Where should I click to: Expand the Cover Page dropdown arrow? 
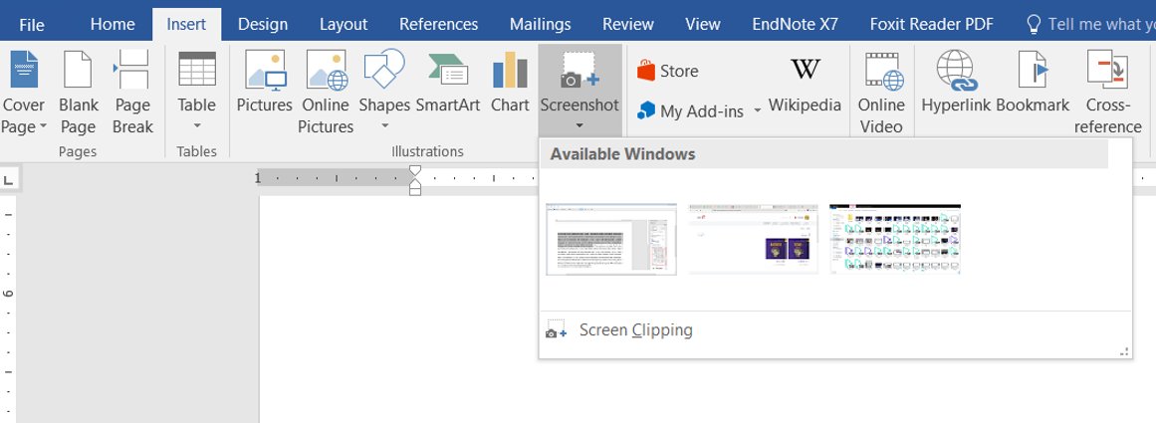click(43, 126)
